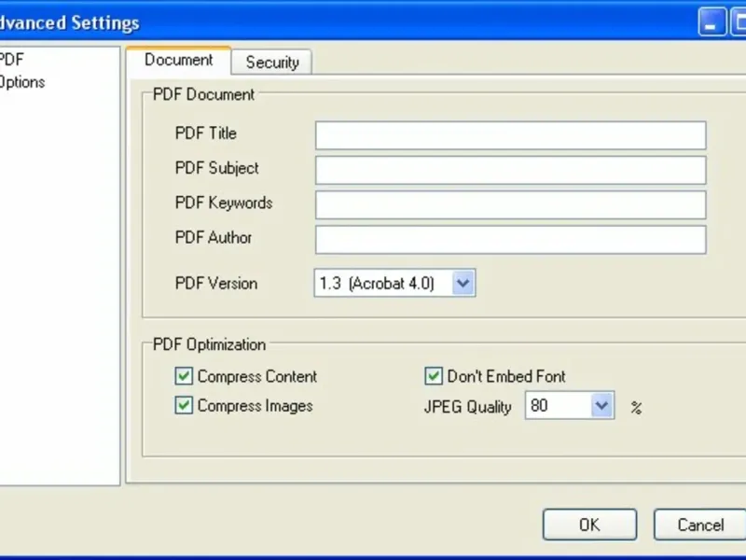Uncheck the Compress Content checkbox

click(x=184, y=377)
